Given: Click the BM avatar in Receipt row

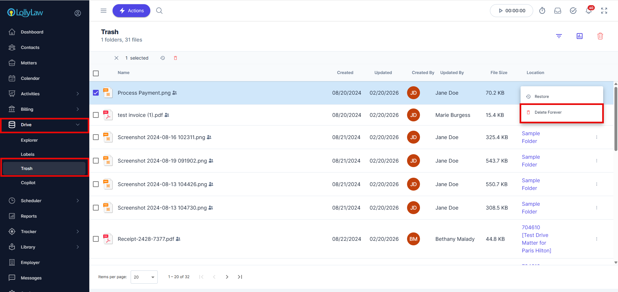Looking at the screenshot, I should point(414,239).
